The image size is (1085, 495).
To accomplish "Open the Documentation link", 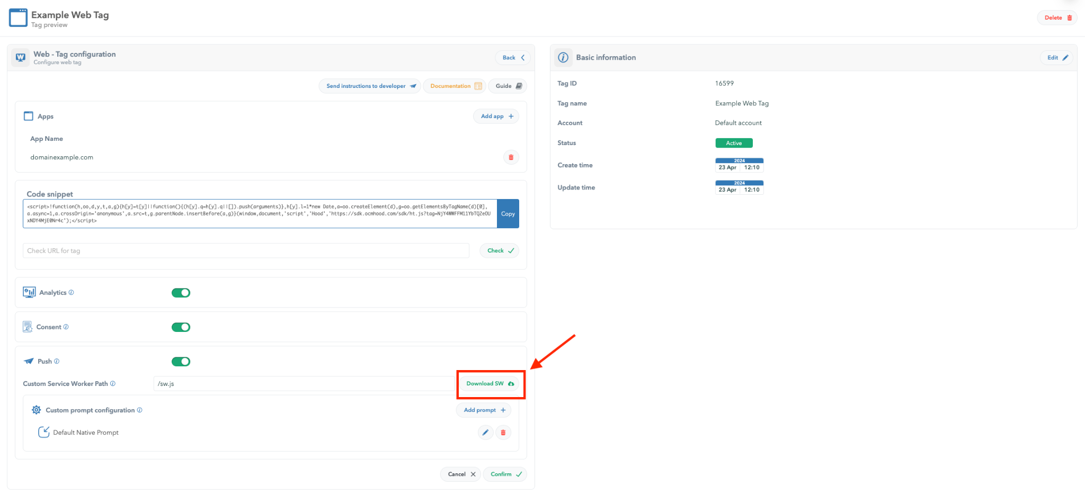I will (x=455, y=86).
